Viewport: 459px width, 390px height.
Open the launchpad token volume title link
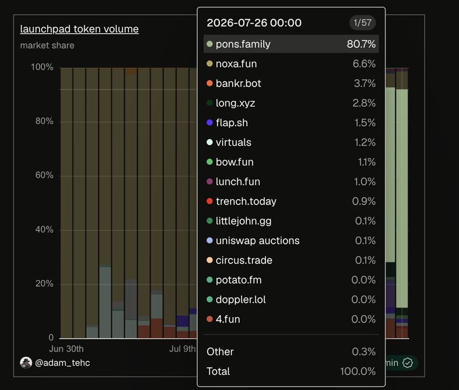(x=80, y=29)
